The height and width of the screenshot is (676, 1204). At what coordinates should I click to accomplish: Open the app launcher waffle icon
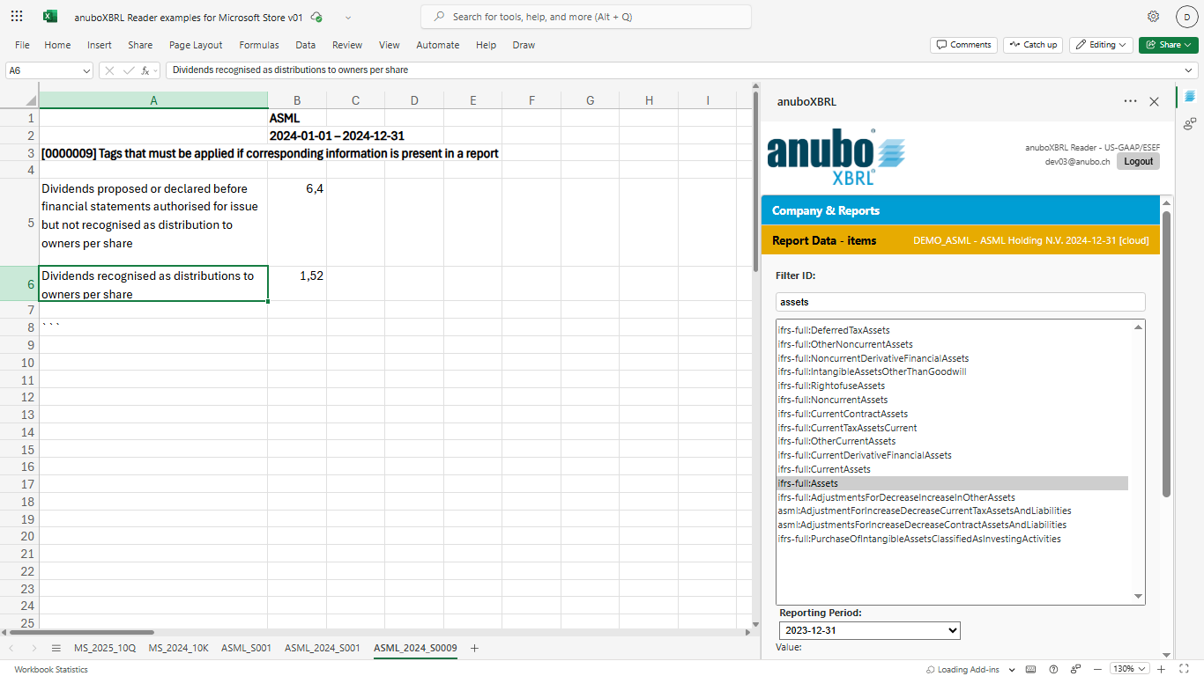(17, 17)
